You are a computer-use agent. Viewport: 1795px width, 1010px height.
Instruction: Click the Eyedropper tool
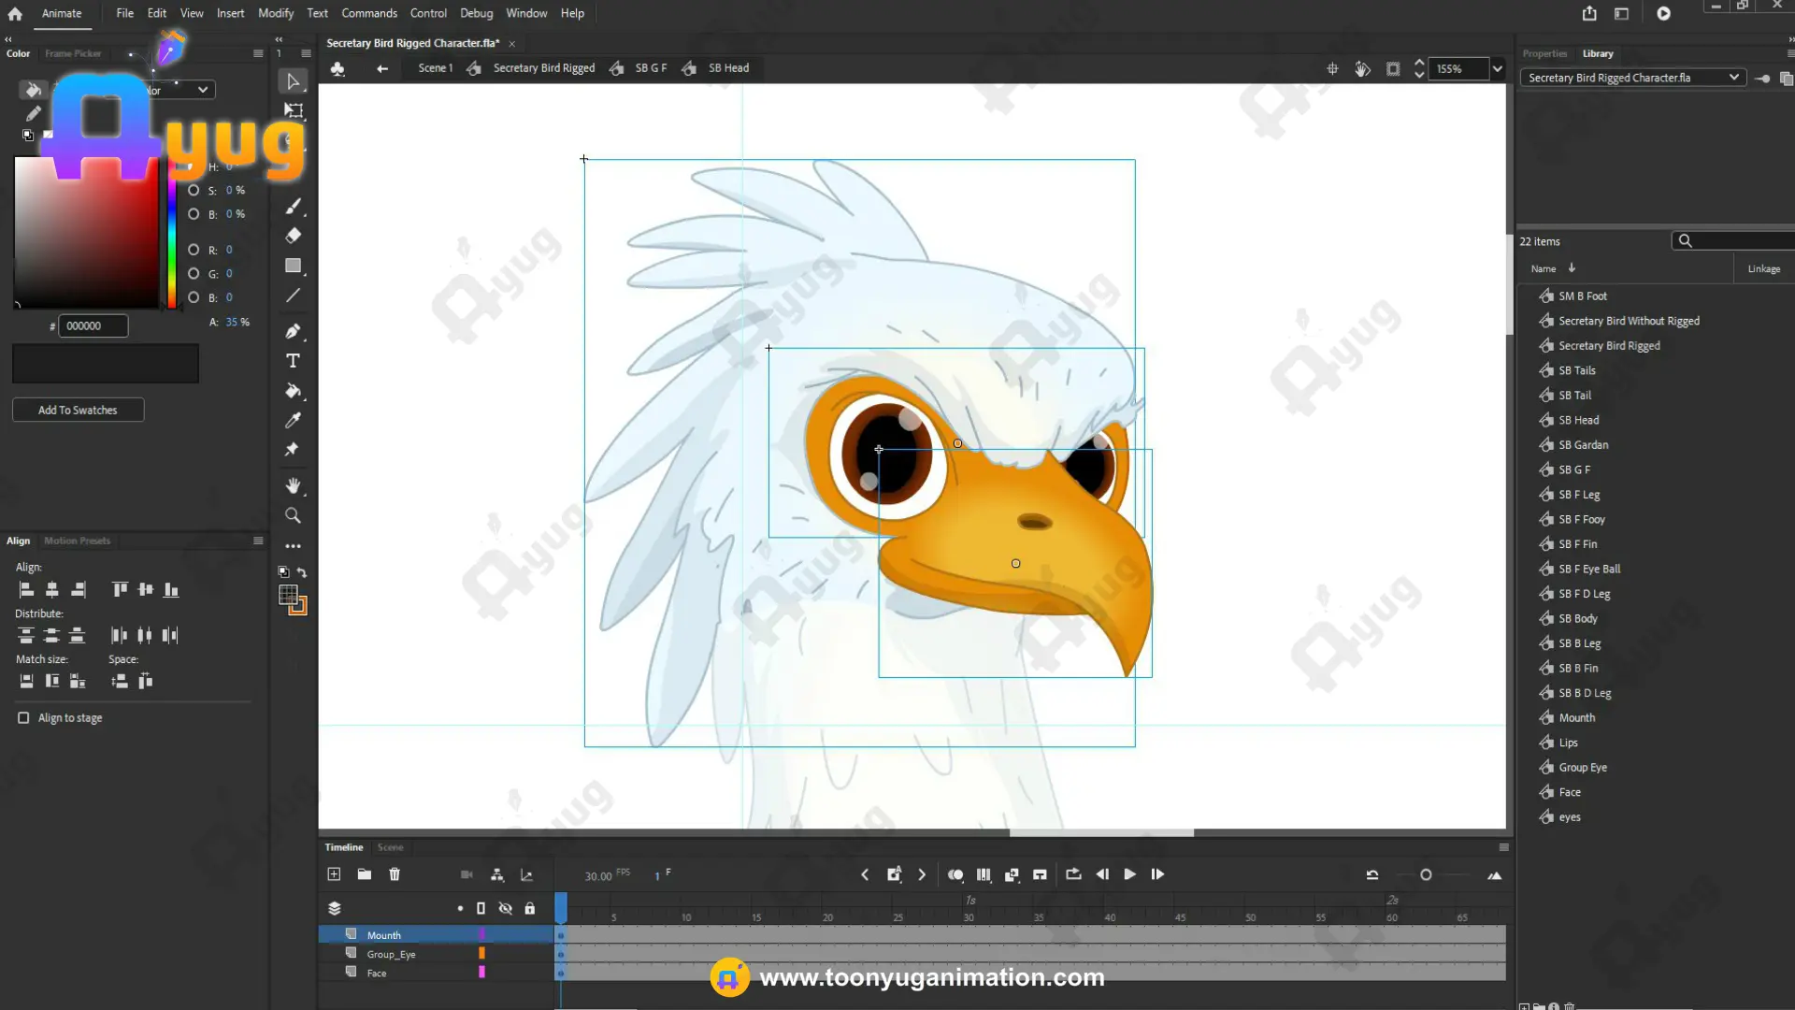[x=293, y=421]
